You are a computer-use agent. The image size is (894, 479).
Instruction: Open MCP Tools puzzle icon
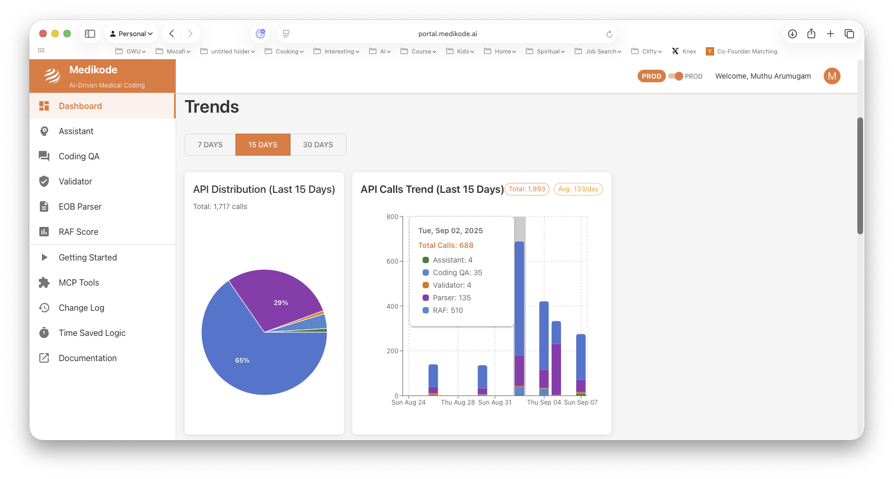pyautogui.click(x=44, y=282)
